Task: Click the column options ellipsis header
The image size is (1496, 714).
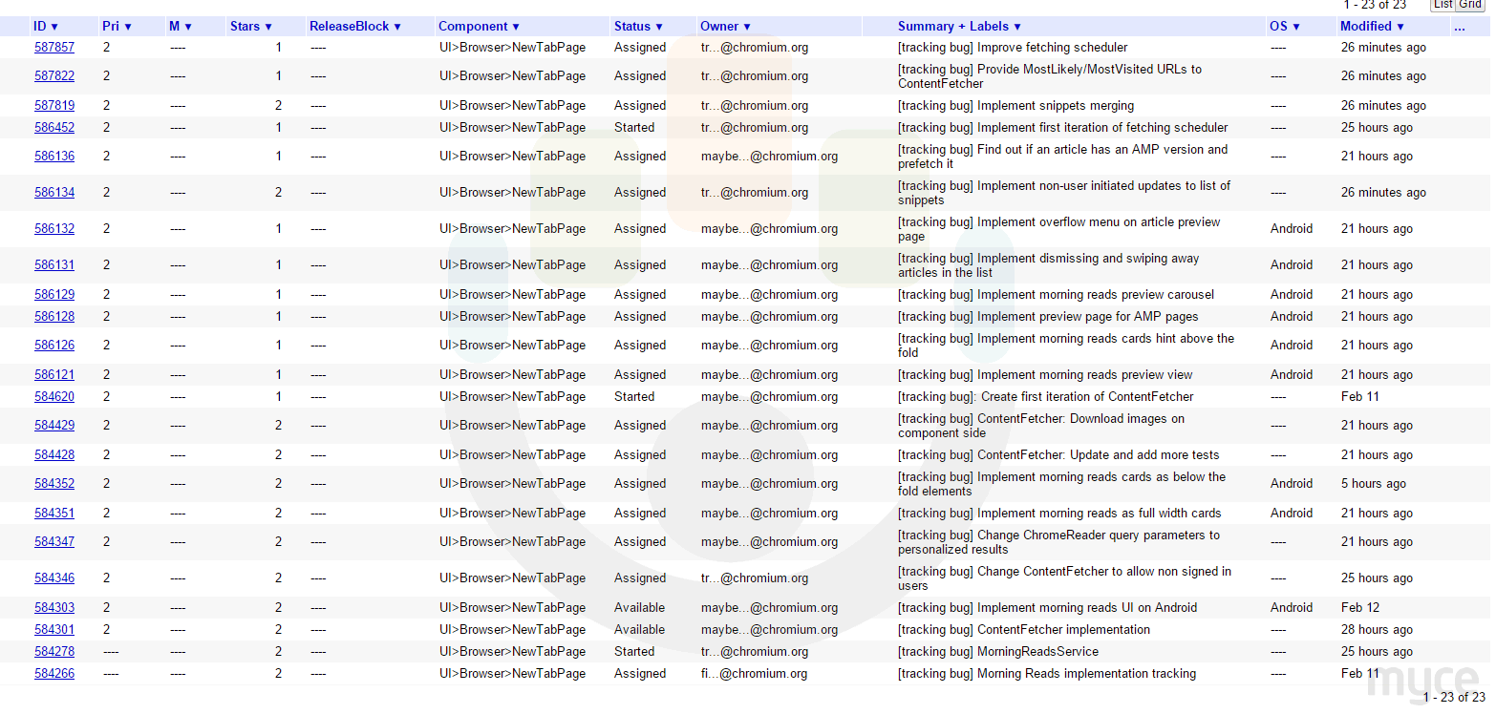Action: 1459,27
